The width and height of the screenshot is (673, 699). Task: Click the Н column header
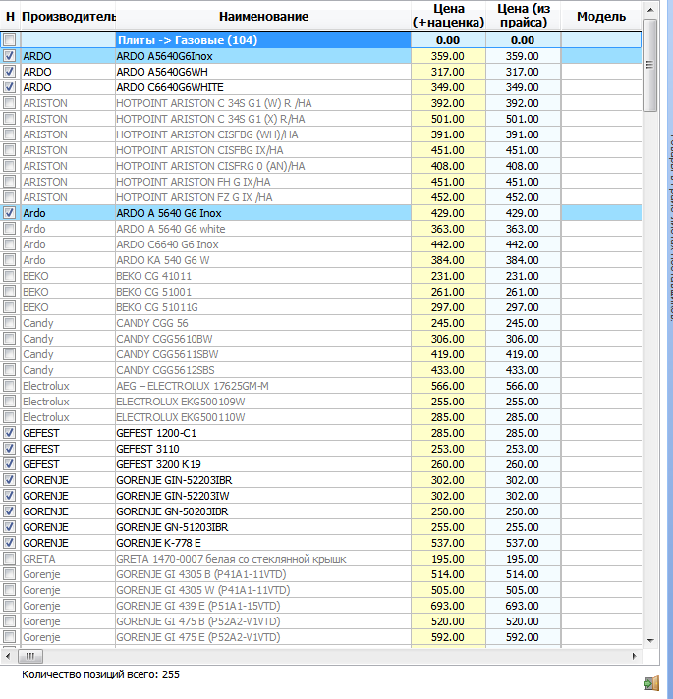[x=10, y=16]
